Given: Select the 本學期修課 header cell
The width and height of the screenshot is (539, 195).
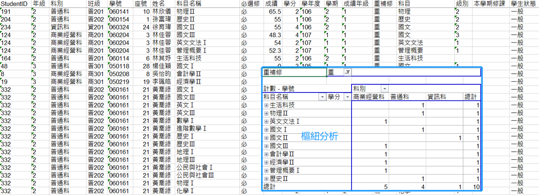Looking at the screenshot, I should (x=491, y=3).
